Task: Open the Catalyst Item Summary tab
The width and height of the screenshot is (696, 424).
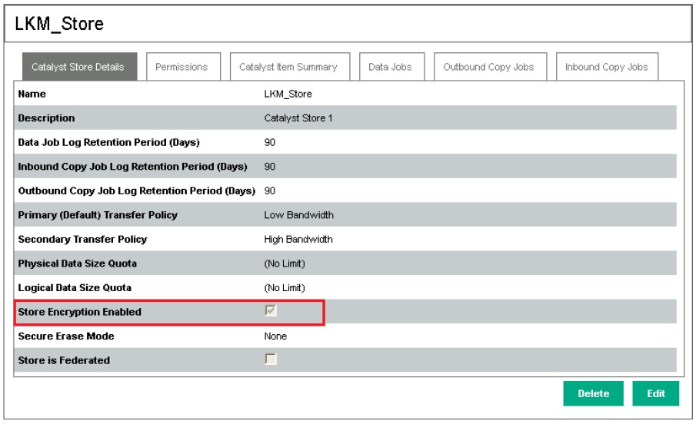Action: coord(290,67)
